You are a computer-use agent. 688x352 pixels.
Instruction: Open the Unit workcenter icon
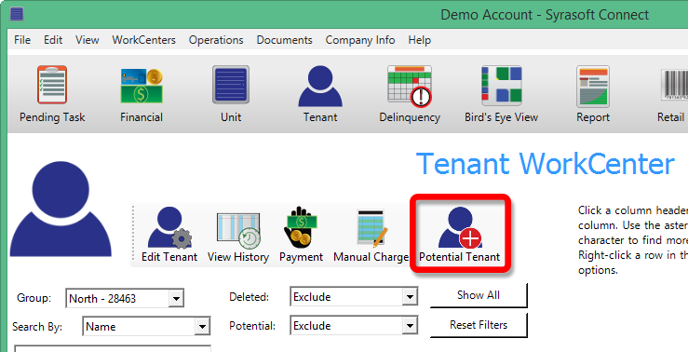[231, 85]
